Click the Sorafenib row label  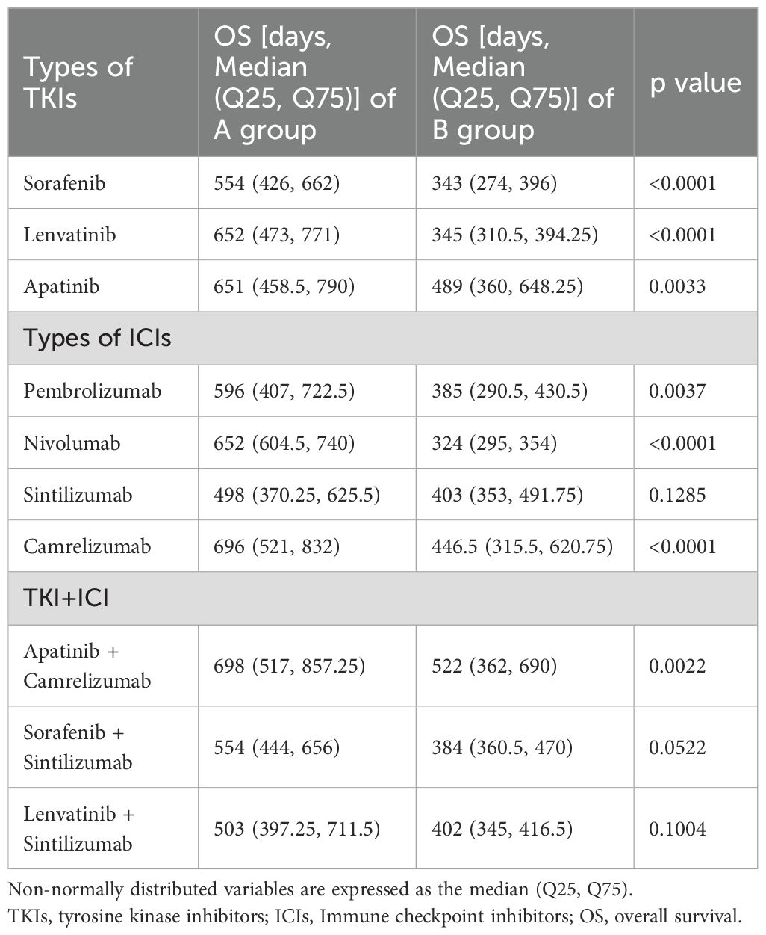pyautogui.click(x=64, y=183)
